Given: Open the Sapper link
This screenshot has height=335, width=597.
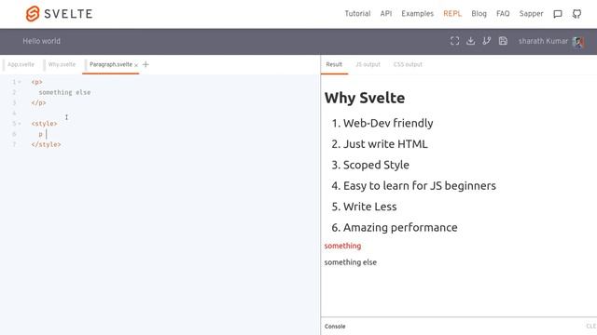Looking at the screenshot, I should tap(531, 14).
